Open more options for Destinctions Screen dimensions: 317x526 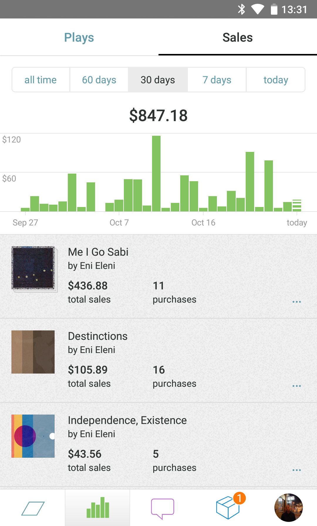point(296,386)
